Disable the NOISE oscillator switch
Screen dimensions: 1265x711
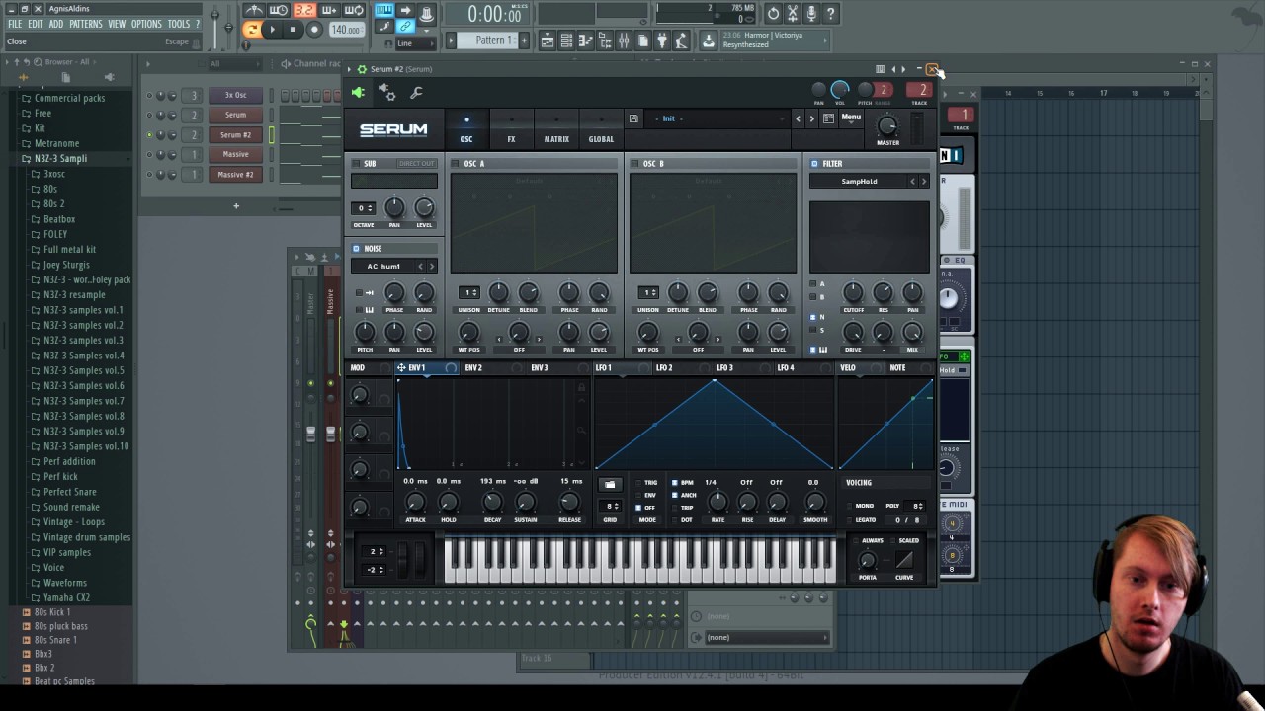tap(357, 249)
